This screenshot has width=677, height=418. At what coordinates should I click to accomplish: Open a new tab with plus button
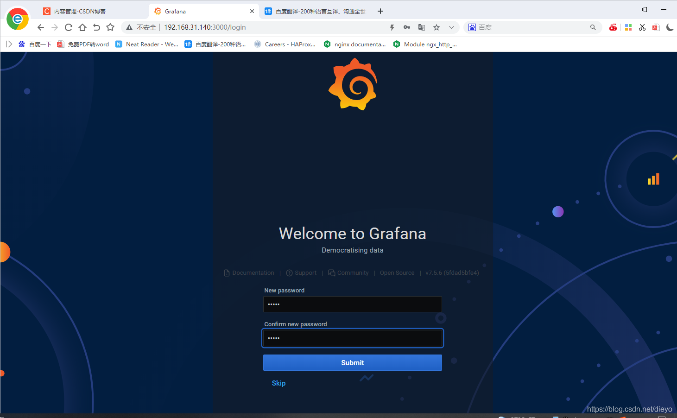pyautogui.click(x=380, y=11)
